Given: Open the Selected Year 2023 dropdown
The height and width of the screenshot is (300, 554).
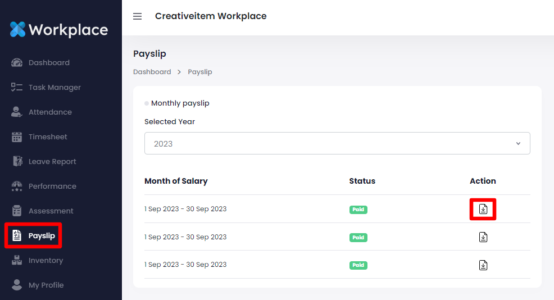Looking at the screenshot, I should [337, 143].
